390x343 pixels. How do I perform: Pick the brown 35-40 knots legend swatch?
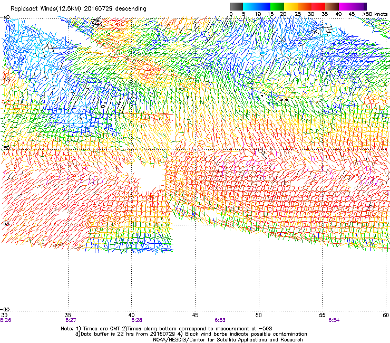(x=332, y=6)
